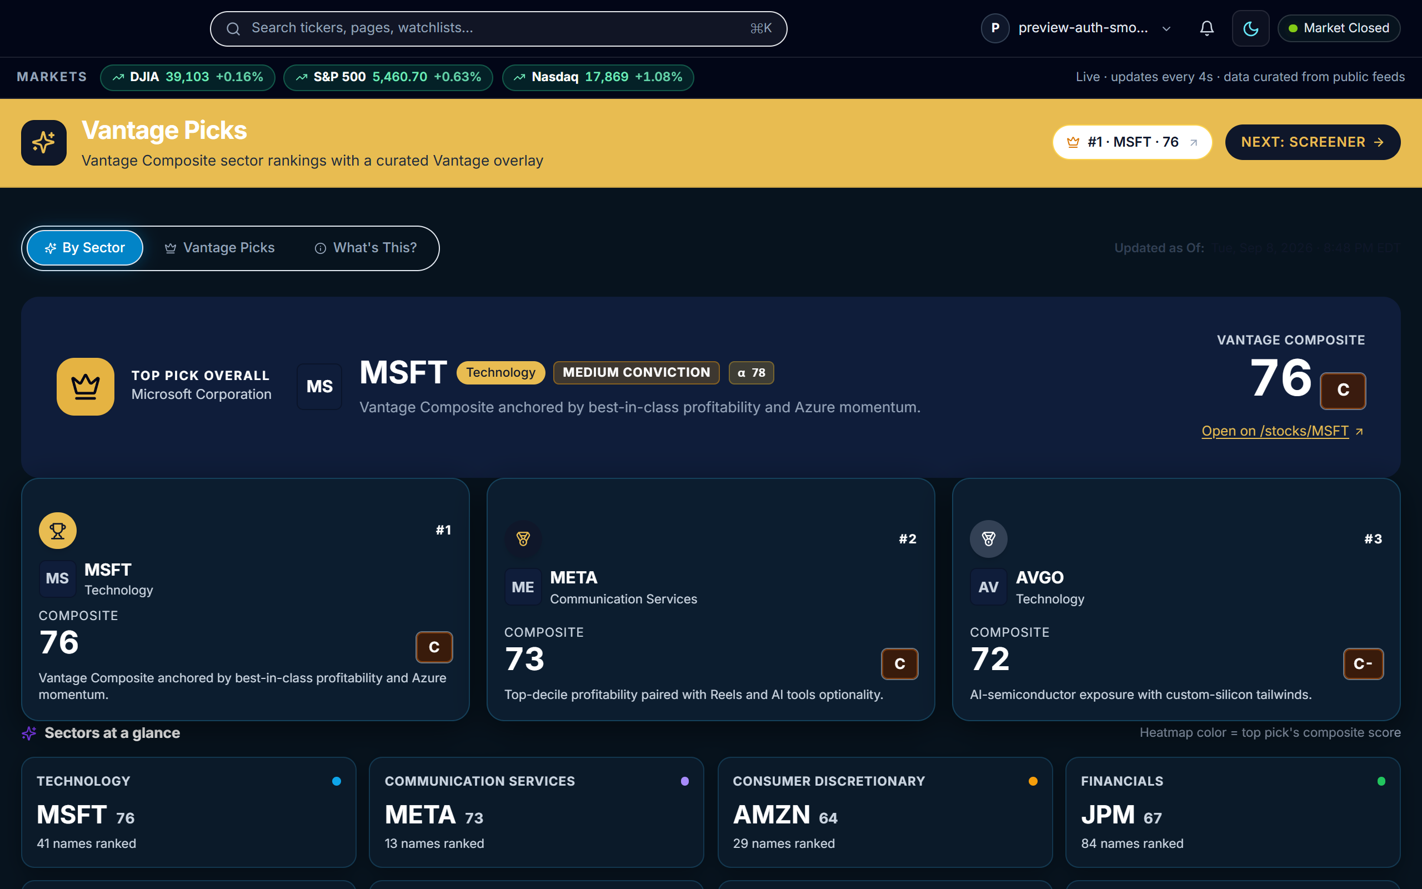Click the MS logo in top pick banner
Image resolution: width=1422 pixels, height=889 pixels.
coord(319,386)
